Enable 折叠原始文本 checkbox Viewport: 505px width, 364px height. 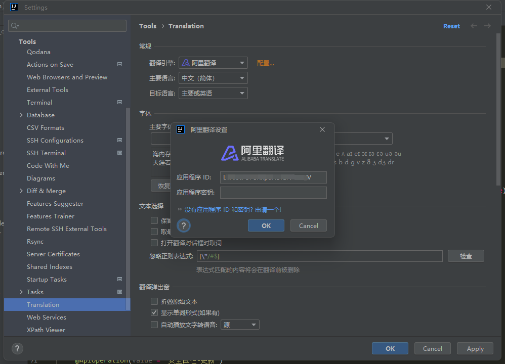tap(154, 301)
